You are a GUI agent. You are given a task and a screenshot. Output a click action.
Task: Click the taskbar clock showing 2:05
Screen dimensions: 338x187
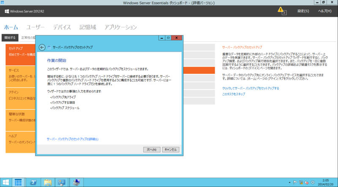pyautogui.click(x=326, y=182)
